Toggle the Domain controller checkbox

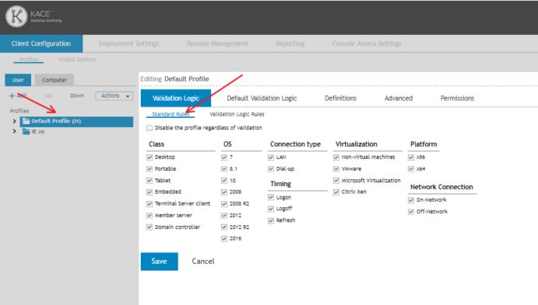pos(149,227)
